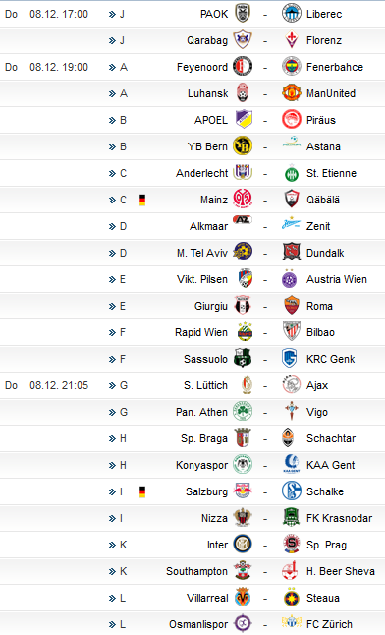Select the Austria Wien team name
The width and height of the screenshot is (385, 635).
pyautogui.click(x=337, y=279)
